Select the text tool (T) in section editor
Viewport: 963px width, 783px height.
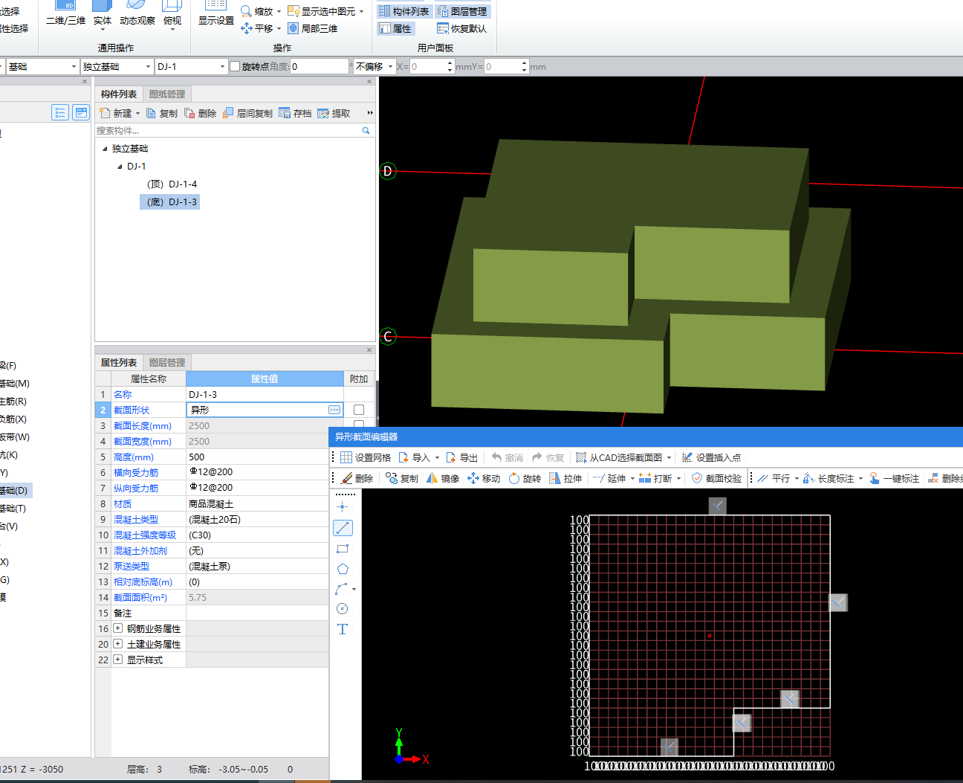[x=343, y=629]
